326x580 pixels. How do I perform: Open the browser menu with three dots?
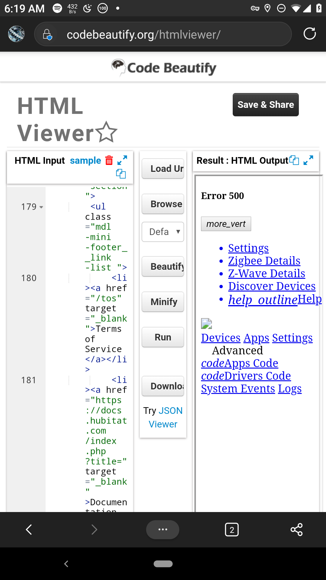pyautogui.click(x=163, y=530)
